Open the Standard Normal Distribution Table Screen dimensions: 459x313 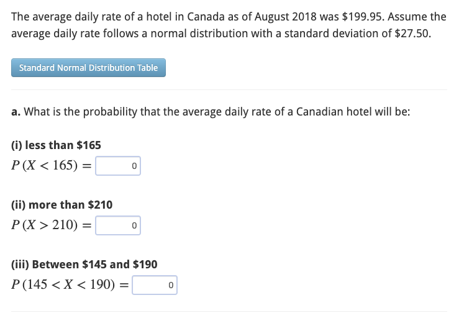click(x=88, y=68)
